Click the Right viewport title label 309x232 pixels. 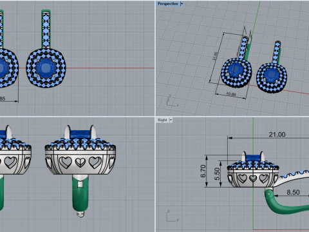click(162, 120)
